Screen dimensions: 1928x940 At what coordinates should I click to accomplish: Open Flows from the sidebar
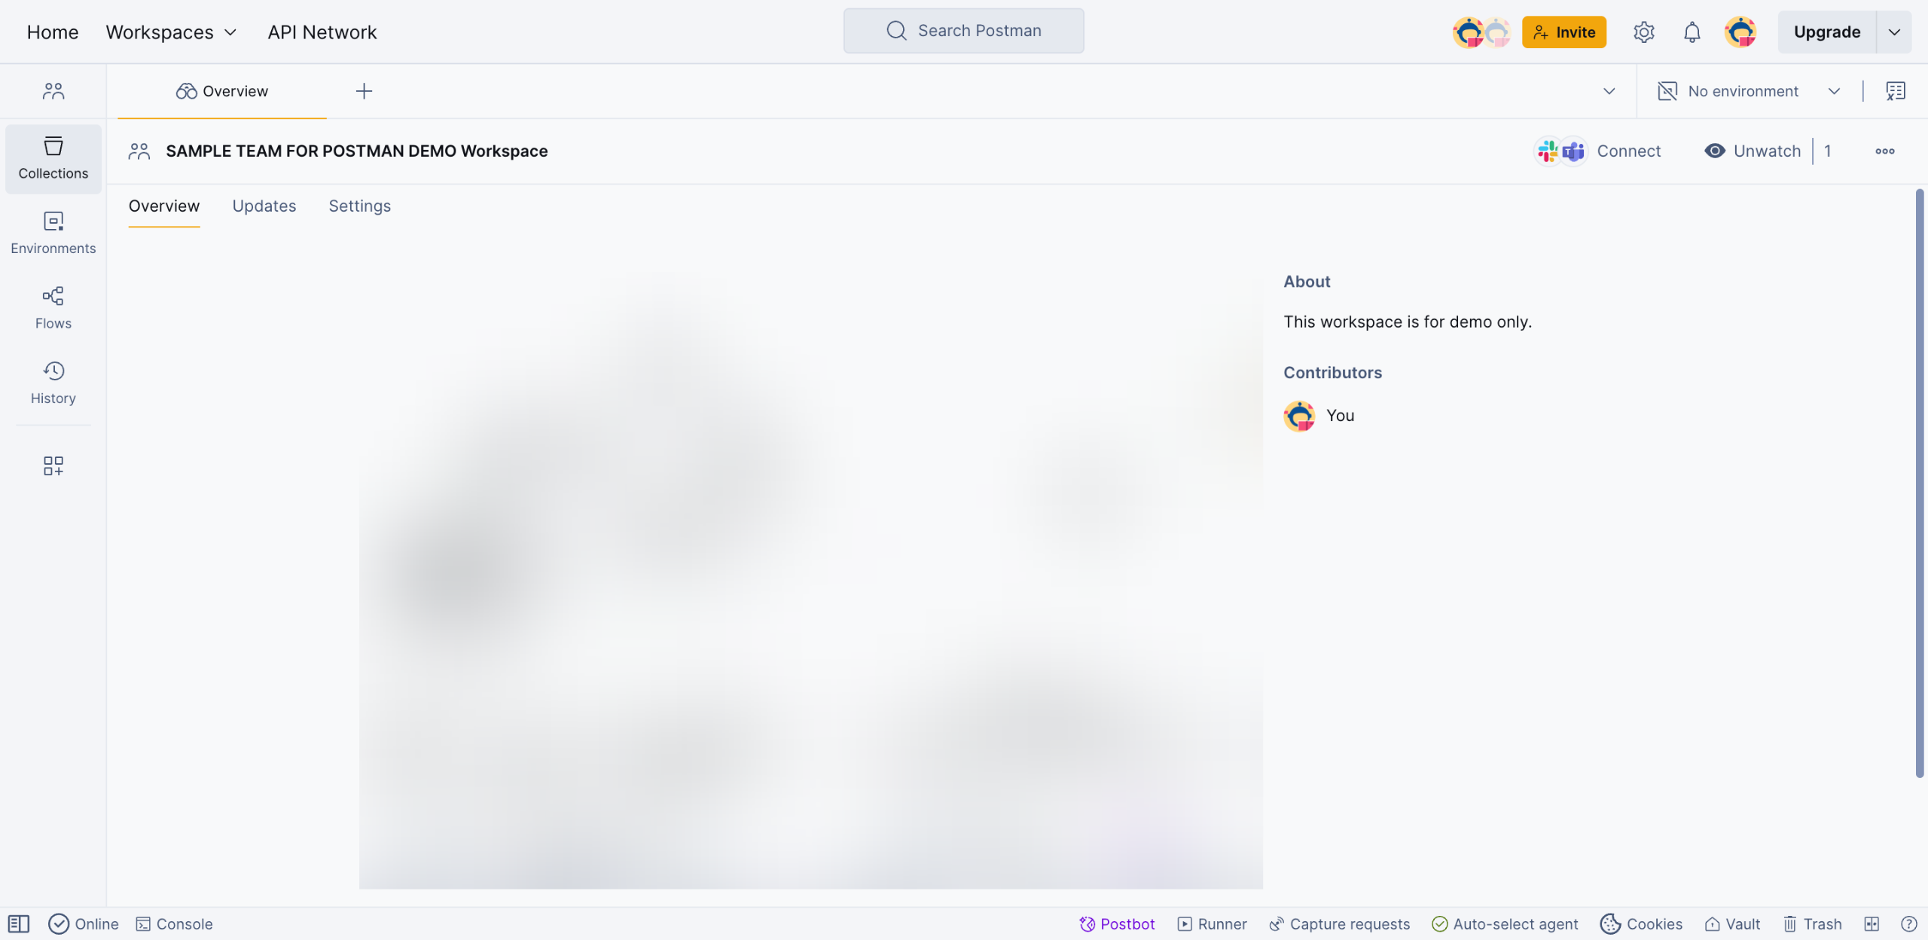pos(53,307)
